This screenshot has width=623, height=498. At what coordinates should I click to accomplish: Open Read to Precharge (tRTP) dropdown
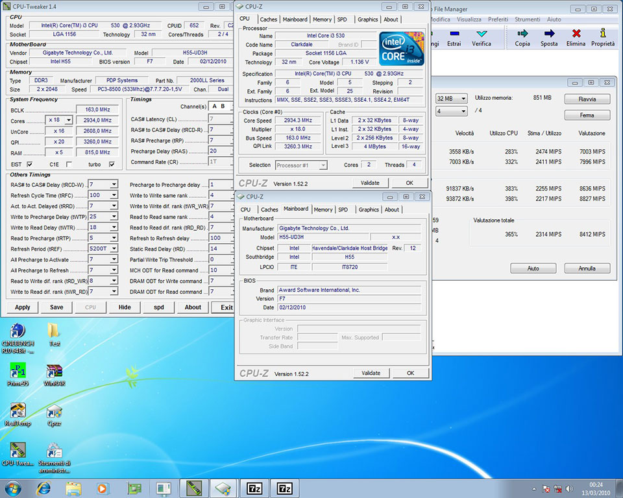coord(114,238)
